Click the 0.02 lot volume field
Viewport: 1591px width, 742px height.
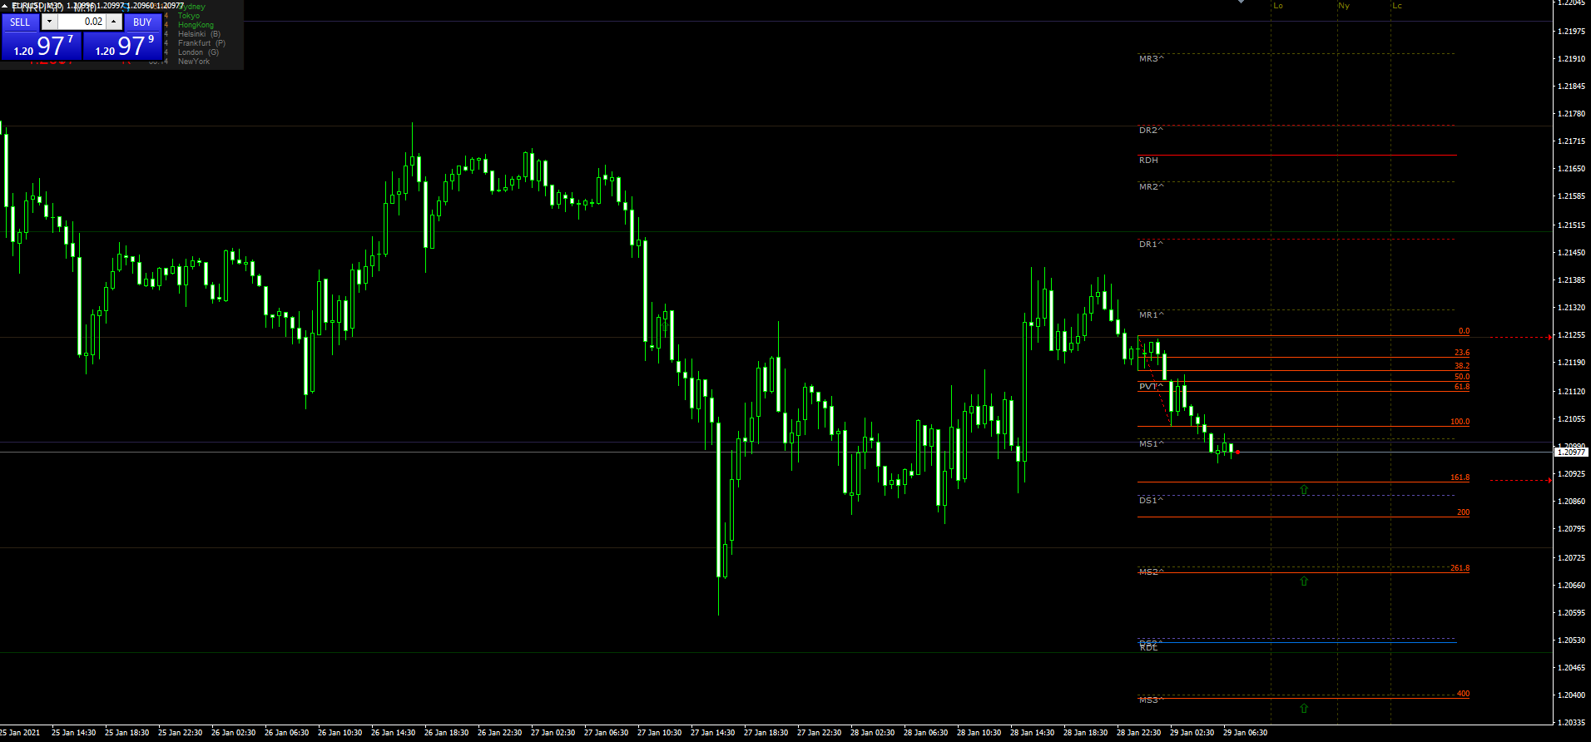pos(82,22)
